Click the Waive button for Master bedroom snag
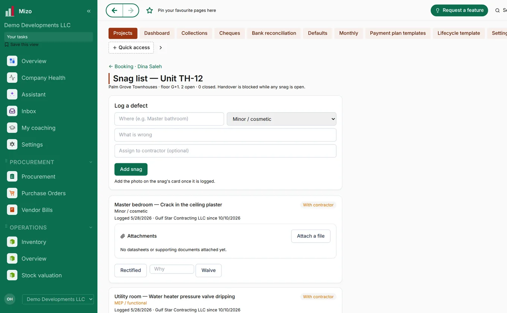Image resolution: width=507 pixels, height=313 pixels. (x=208, y=270)
